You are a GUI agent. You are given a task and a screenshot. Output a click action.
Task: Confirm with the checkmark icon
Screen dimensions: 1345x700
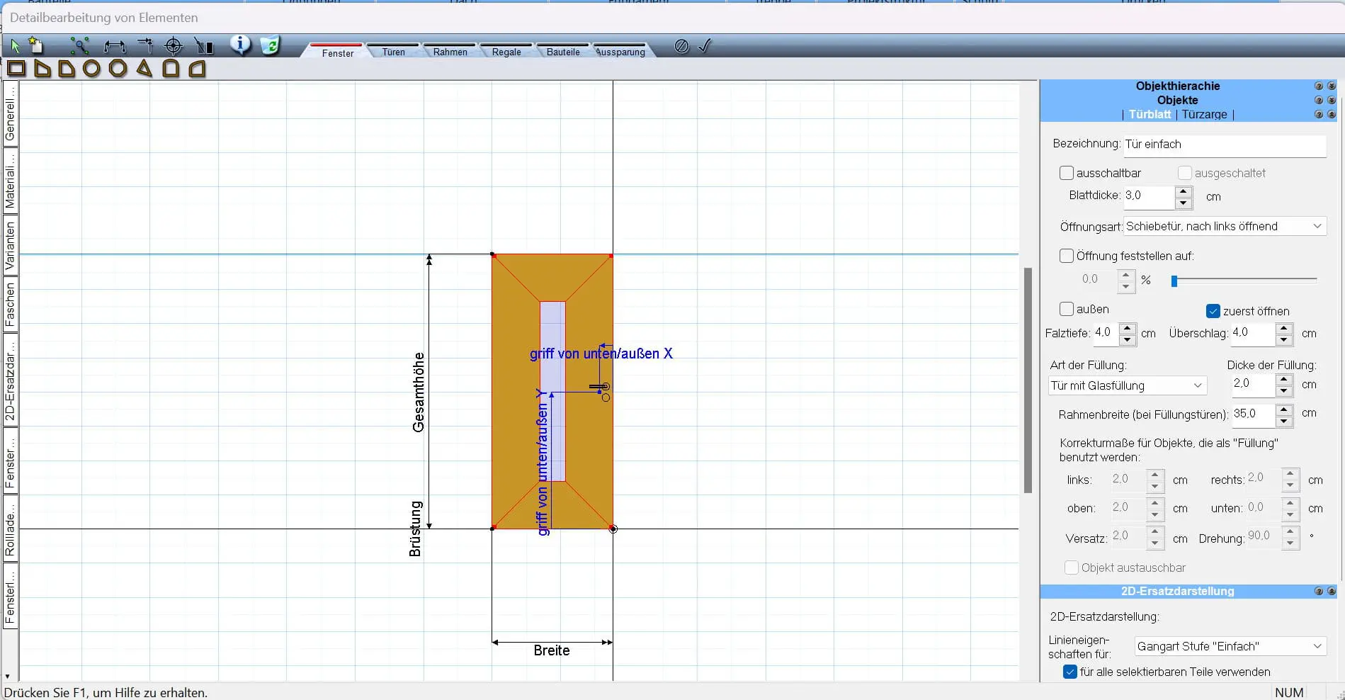pos(704,46)
